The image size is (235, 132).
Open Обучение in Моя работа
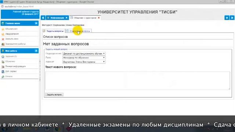pos(10,61)
